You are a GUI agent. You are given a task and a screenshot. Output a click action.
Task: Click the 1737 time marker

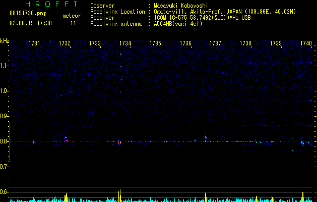[x=215, y=43]
